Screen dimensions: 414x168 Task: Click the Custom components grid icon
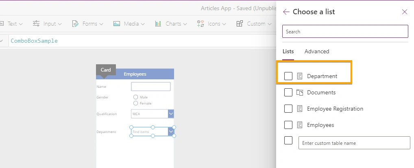(x=240, y=24)
